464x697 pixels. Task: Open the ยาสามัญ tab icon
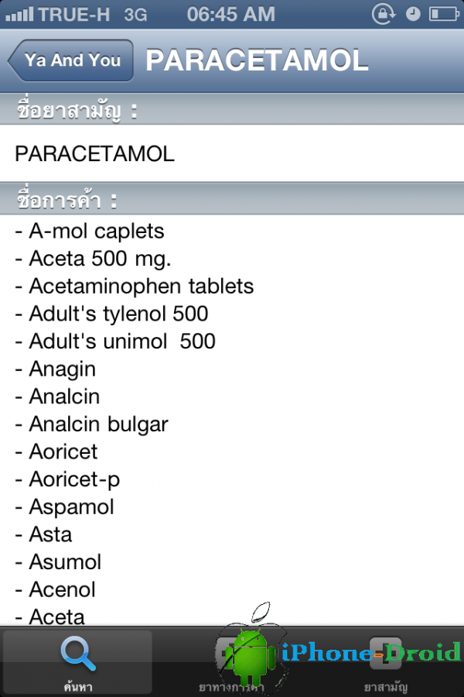(385, 653)
